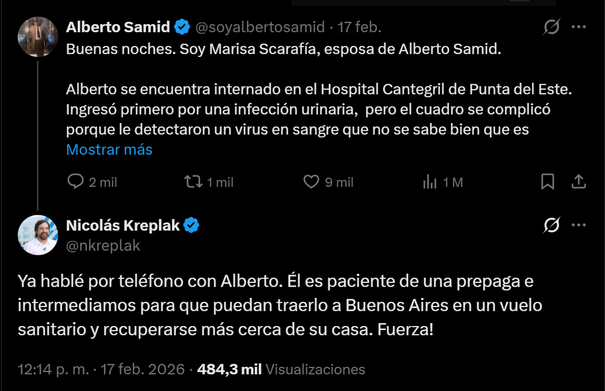This screenshot has width=605, height=391.
Task: Open the @soyalbertosamid handle link
Action: (260, 27)
